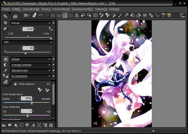
Task: Select the crop trimming tool icon
Action: (x=126, y=15)
